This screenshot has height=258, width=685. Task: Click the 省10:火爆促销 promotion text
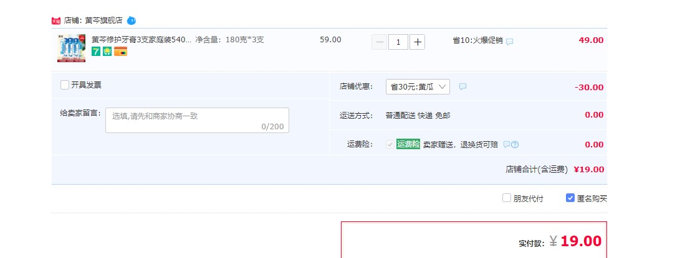pyautogui.click(x=477, y=41)
